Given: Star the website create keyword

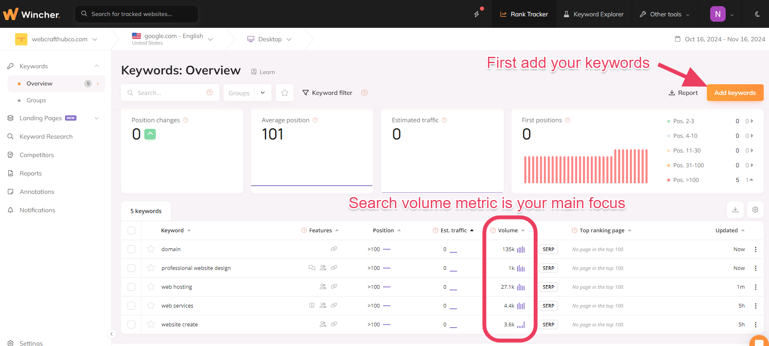Looking at the screenshot, I should click(151, 324).
